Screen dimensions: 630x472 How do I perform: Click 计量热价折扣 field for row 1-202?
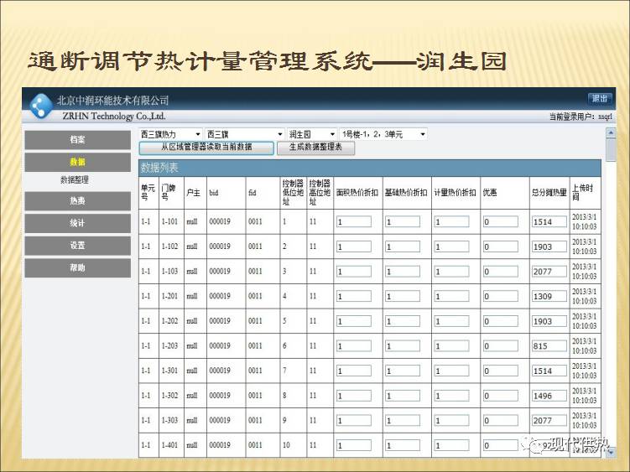pos(451,321)
